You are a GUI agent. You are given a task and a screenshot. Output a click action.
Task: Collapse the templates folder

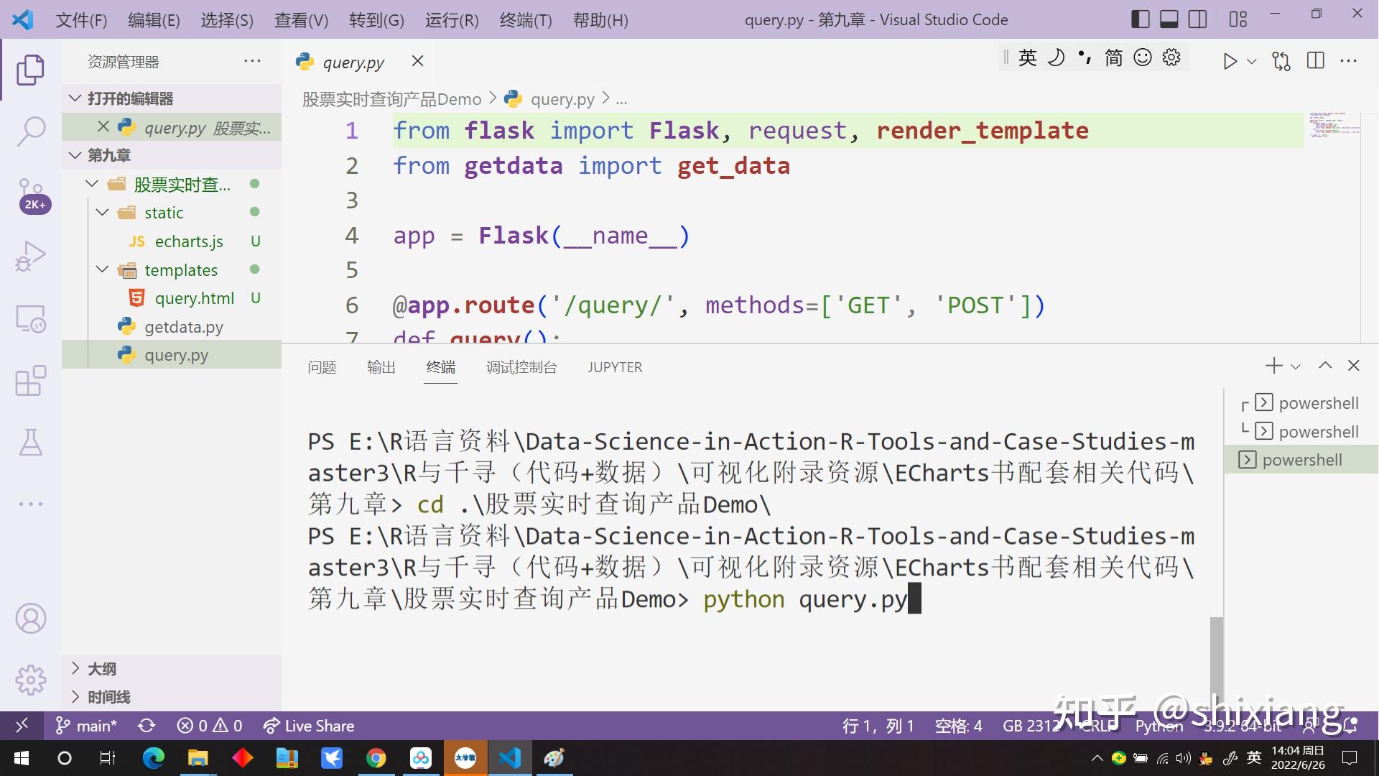pos(103,270)
